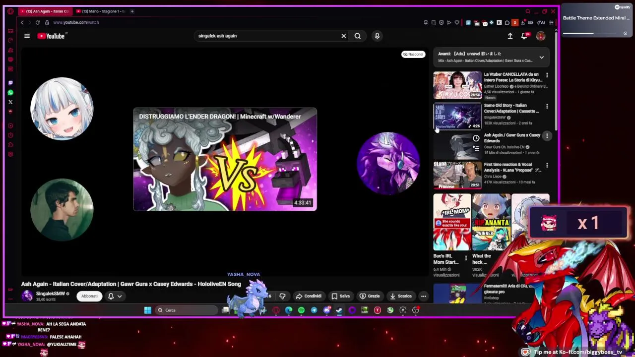Click the SingalekSMW channel name

pos(50,294)
